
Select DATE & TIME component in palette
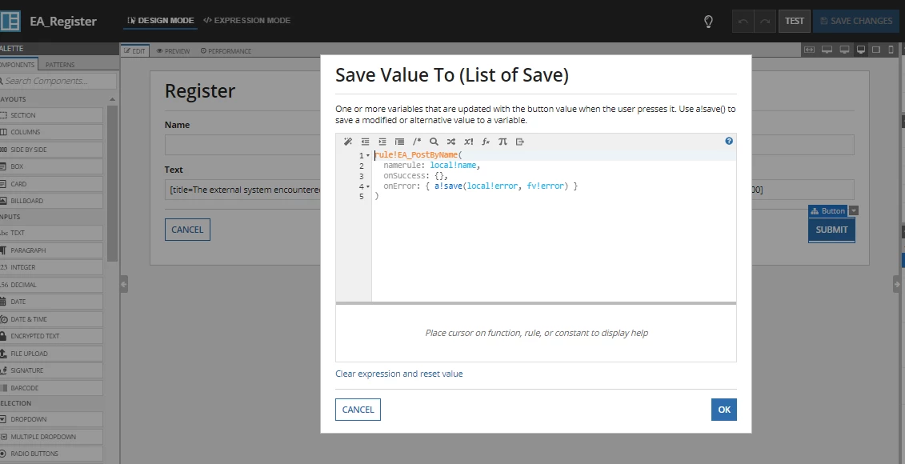(x=51, y=318)
